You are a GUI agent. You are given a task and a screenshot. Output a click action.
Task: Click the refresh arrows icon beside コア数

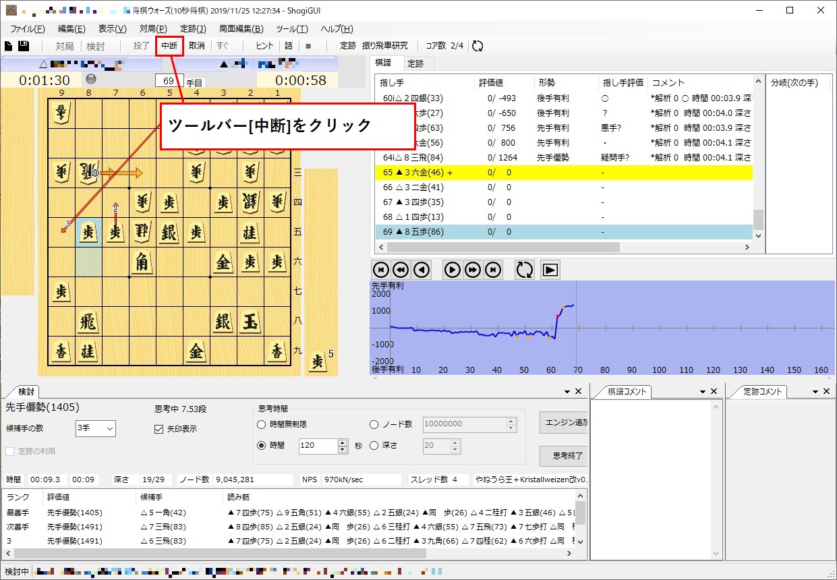click(478, 46)
